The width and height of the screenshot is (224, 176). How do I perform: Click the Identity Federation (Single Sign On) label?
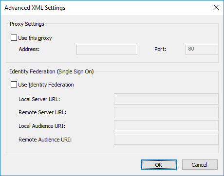coord(52,71)
